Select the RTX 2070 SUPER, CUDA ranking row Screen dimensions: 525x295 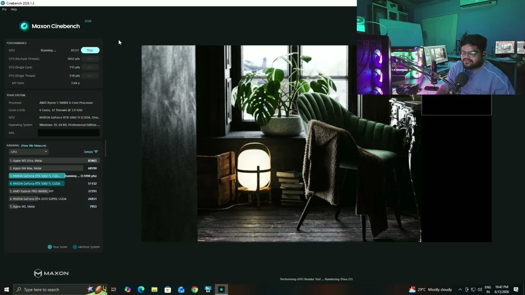[x=53, y=199]
